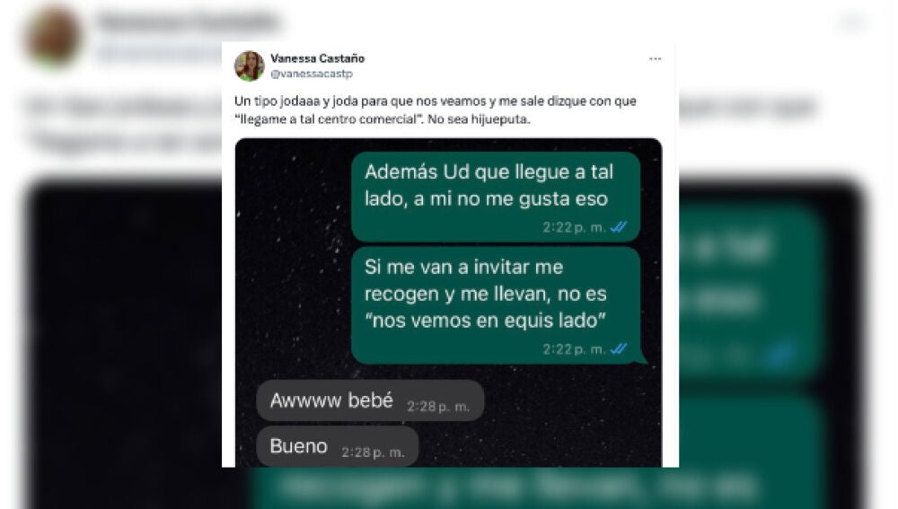Open the @vanessacastp handle link
898x509 pixels.
(x=312, y=74)
